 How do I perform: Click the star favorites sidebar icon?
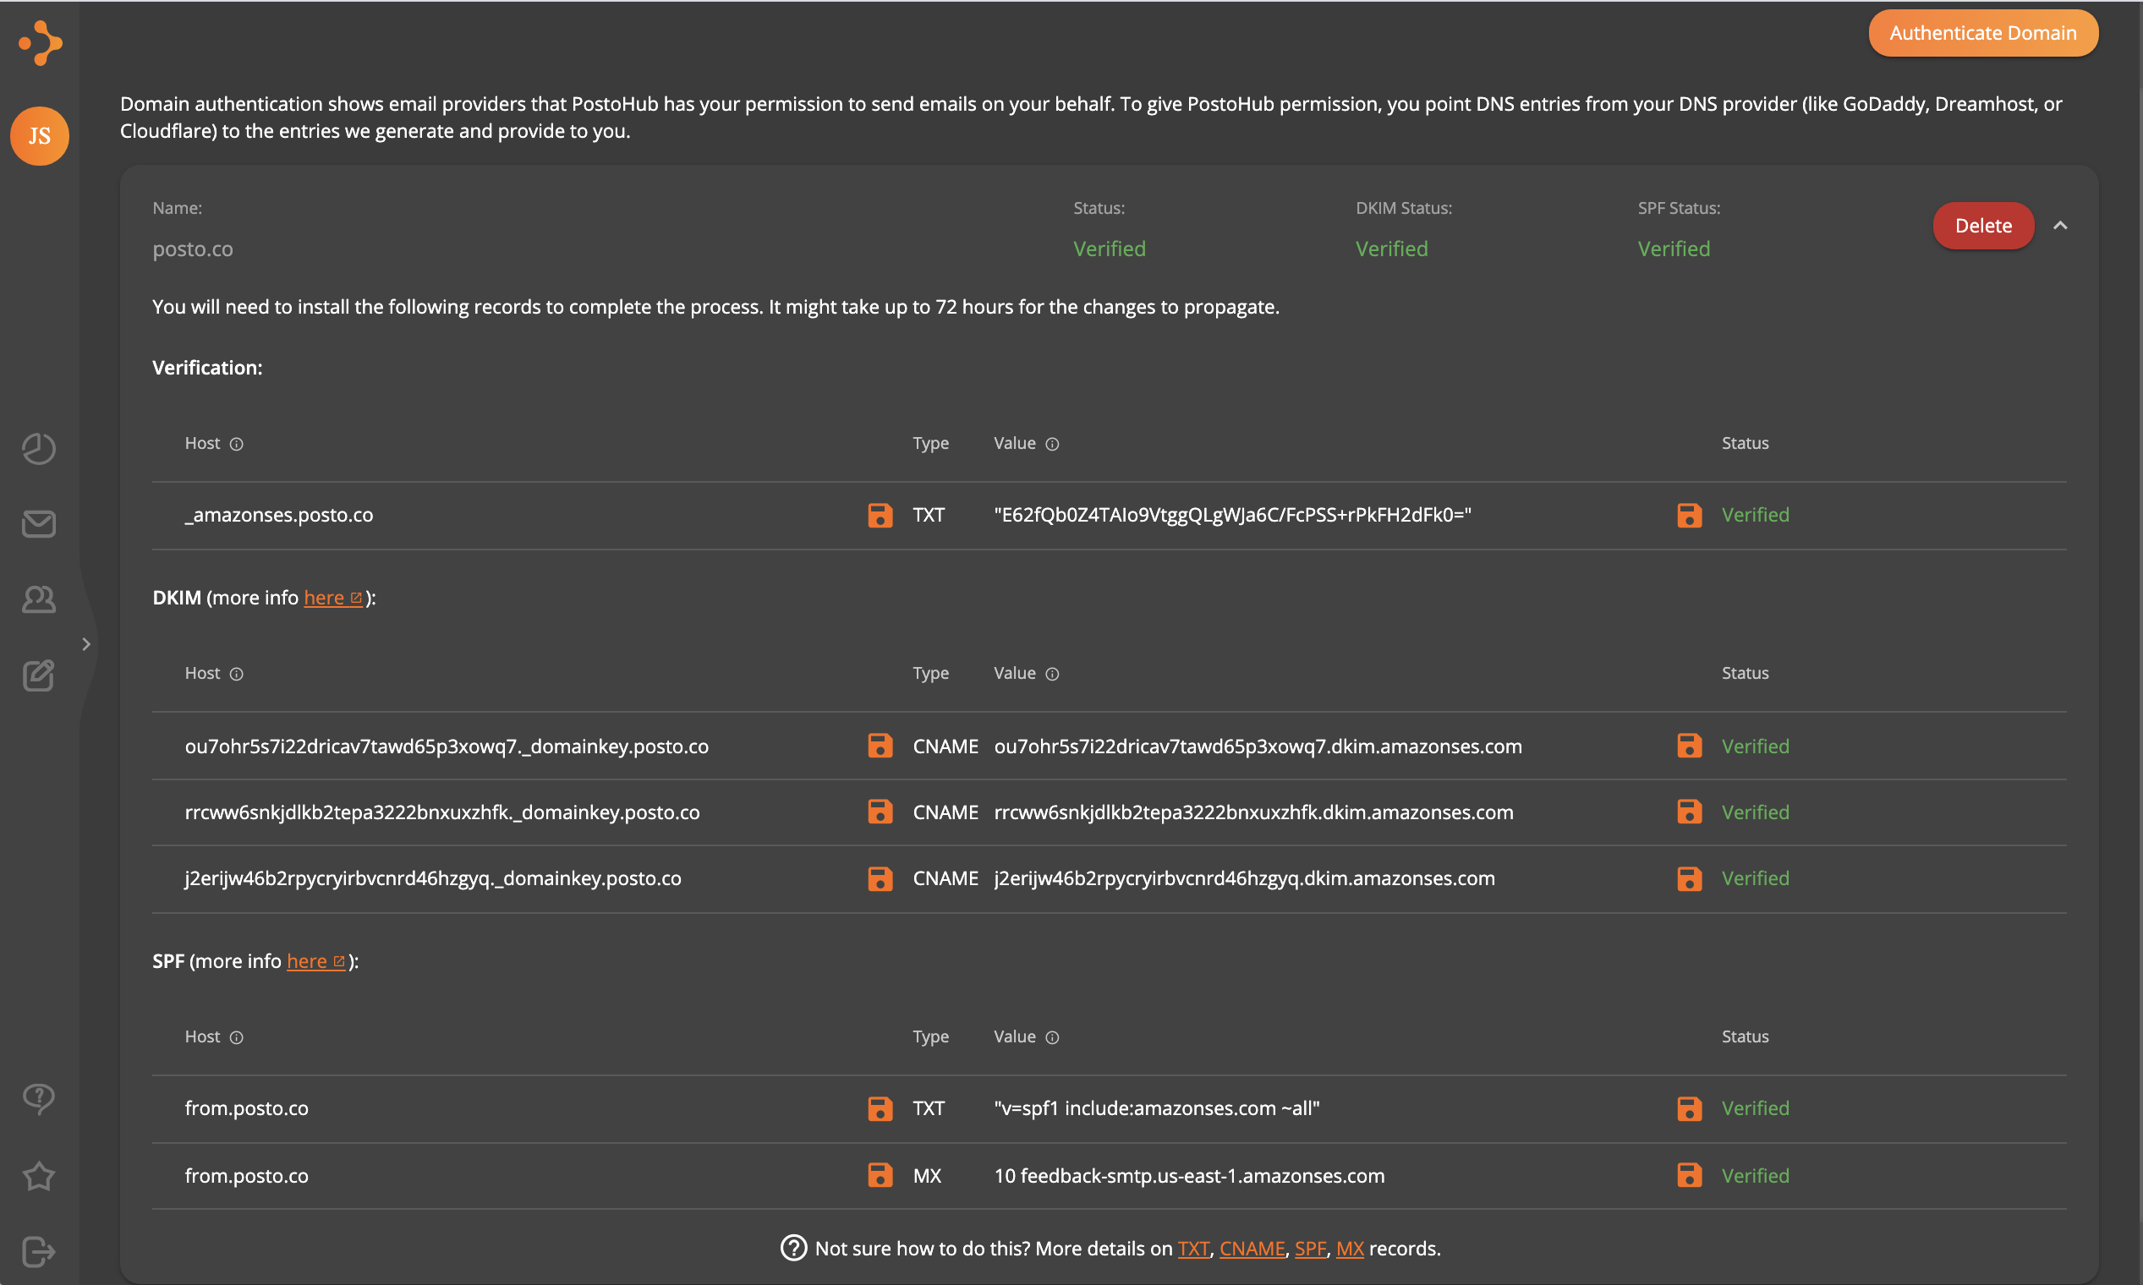tap(39, 1176)
